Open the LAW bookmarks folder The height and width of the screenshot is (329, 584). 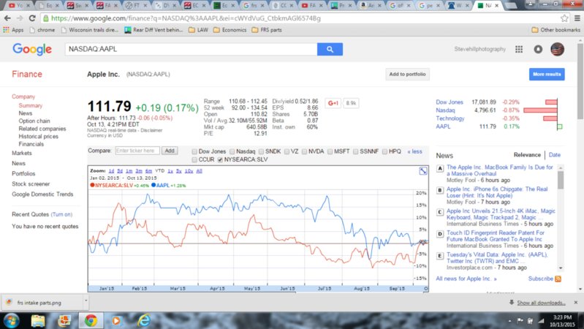198,30
